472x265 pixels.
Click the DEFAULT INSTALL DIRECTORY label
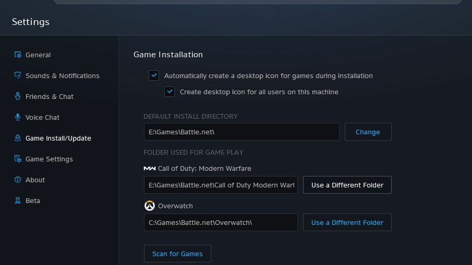tap(190, 116)
